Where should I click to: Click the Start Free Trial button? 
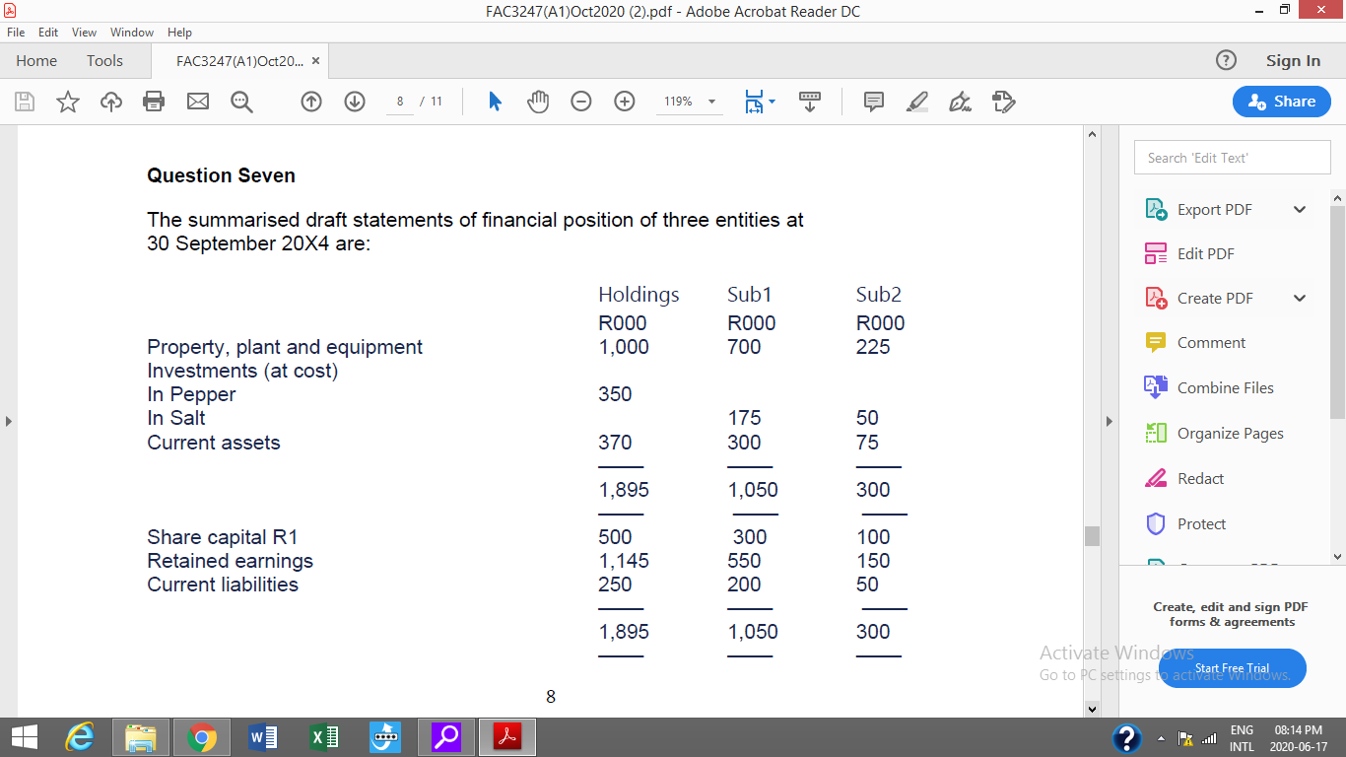coord(1232,667)
